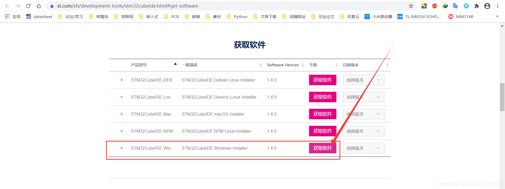The height and width of the screenshot is (189, 505).
Task: Open 选择版本 dropdown for STM32CubeIDE-Mac
Action: click(363, 114)
